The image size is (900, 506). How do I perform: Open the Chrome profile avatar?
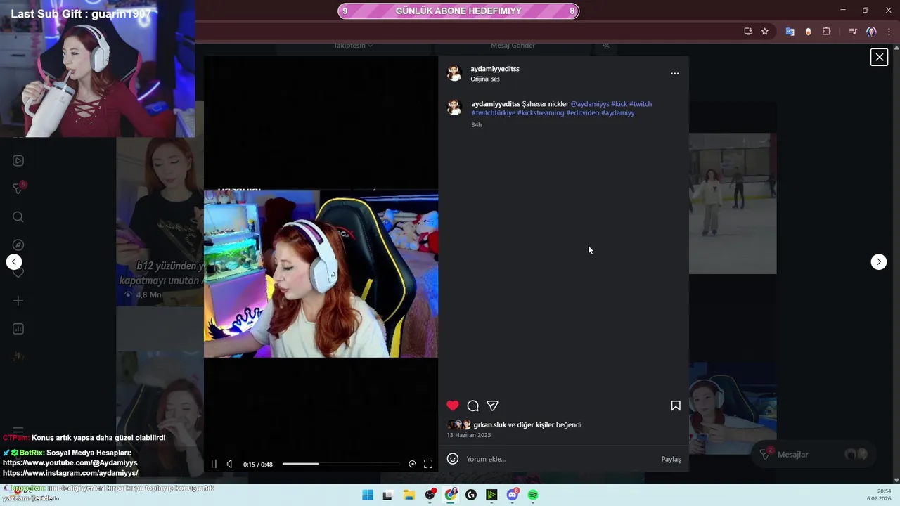[871, 32]
